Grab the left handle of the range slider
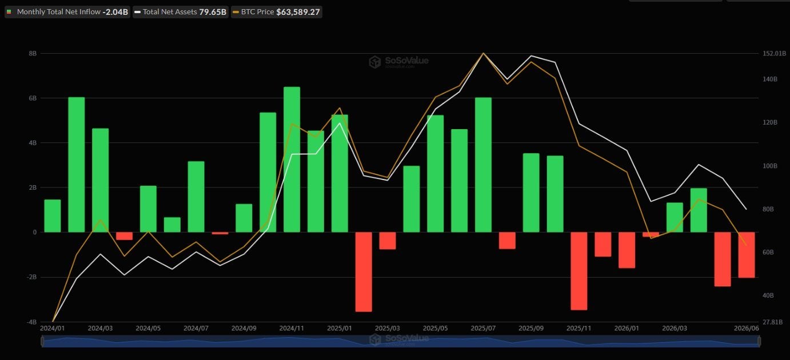 pos(42,341)
